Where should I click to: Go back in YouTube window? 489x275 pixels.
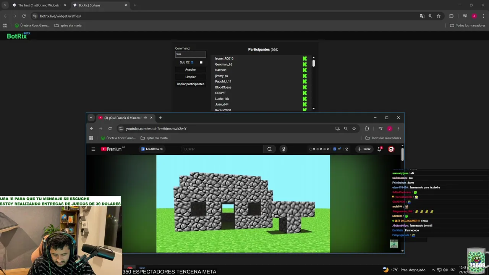[x=92, y=129]
